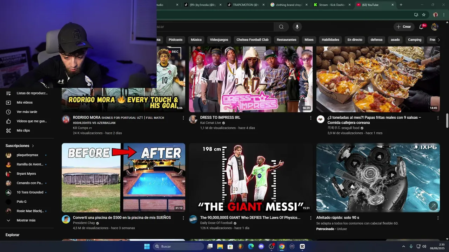
Task: Open Windows Start menu
Action: pos(147,246)
